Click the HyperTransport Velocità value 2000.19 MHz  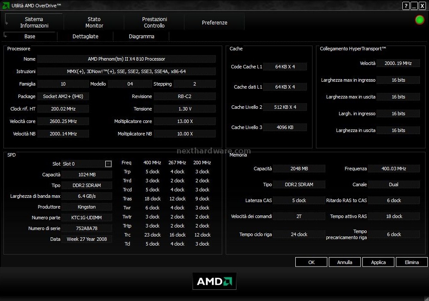pos(398,63)
